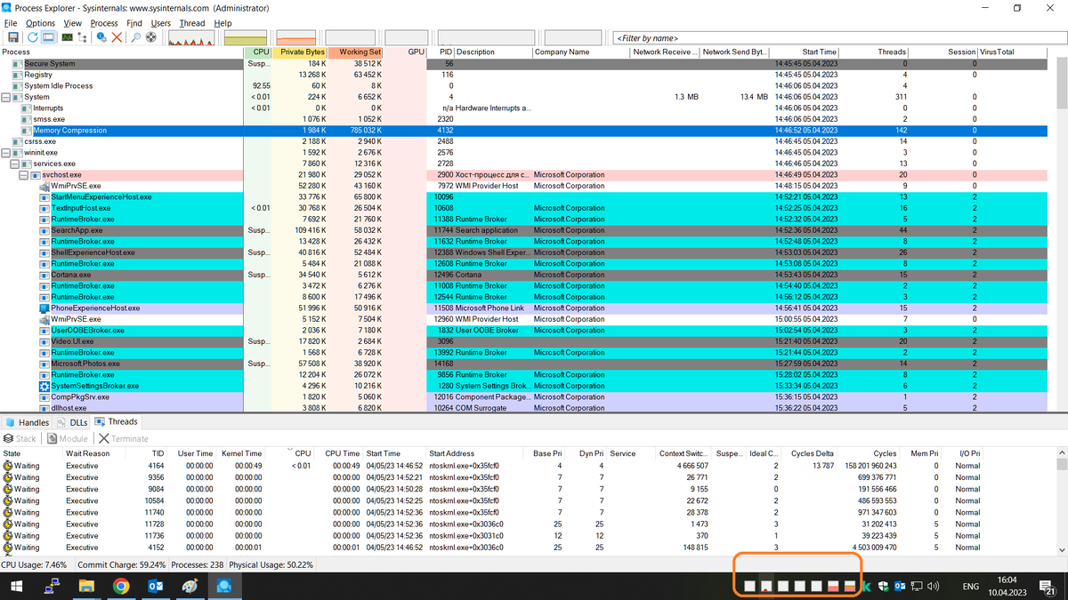1068x600 pixels.
Task: Open Find Handle with the magnifier icon
Action: pos(135,37)
